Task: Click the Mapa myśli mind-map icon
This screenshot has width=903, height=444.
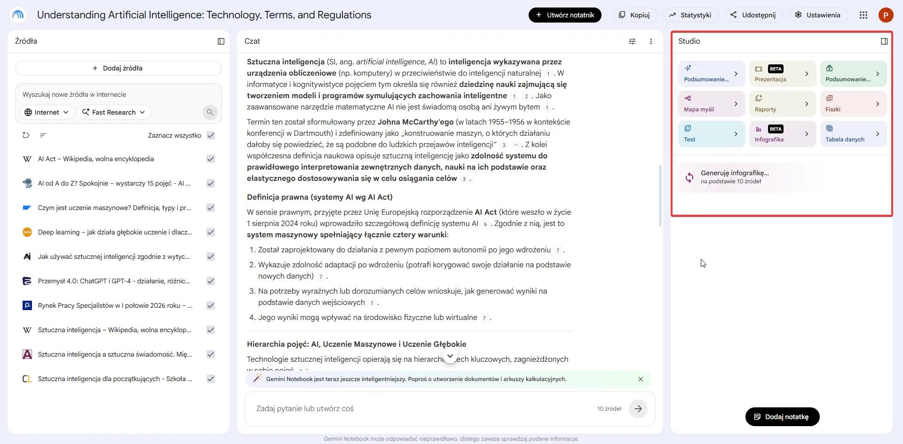Action: (x=688, y=98)
